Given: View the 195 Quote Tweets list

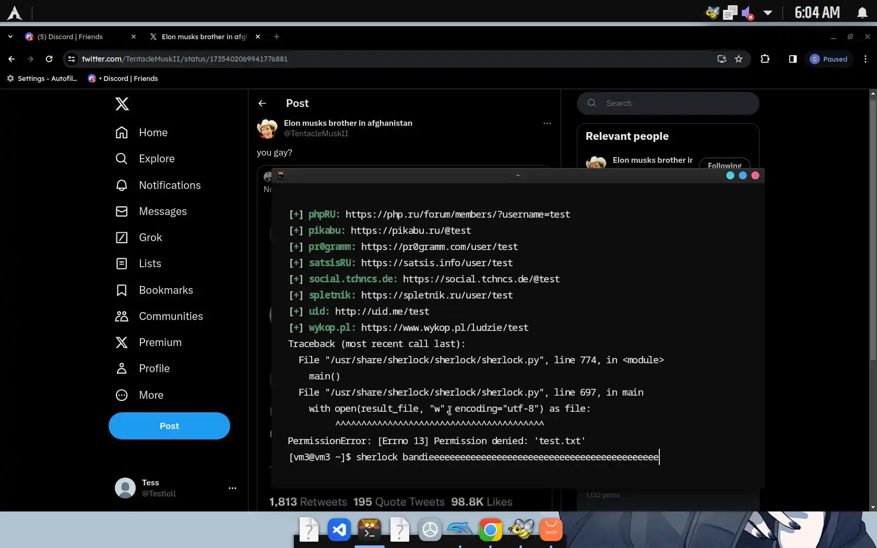Looking at the screenshot, I should (399, 502).
